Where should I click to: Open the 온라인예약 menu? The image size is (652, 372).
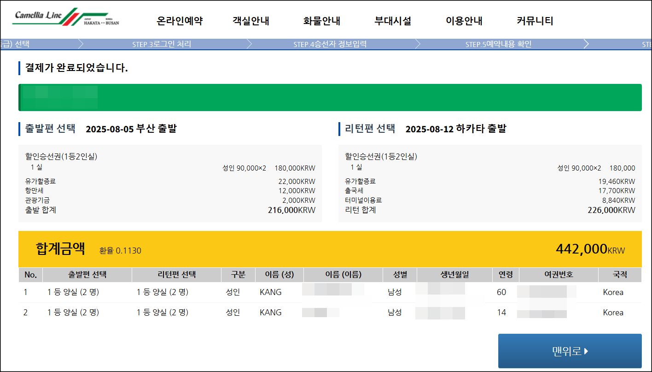point(180,21)
